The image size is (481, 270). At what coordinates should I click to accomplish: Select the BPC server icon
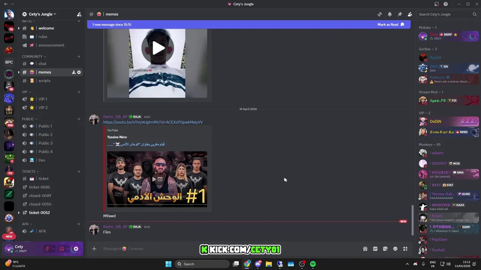[x=9, y=62]
